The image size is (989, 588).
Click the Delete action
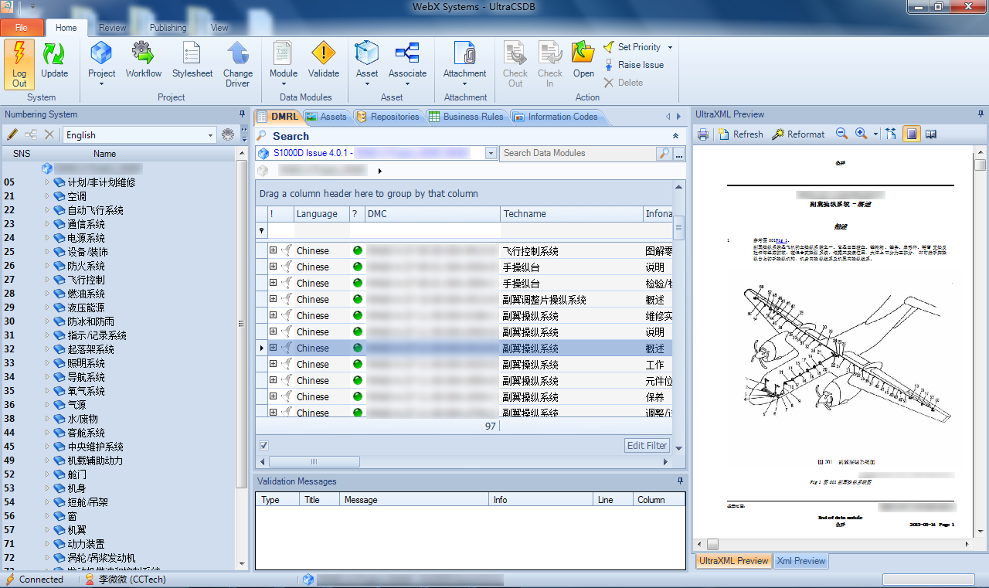point(623,83)
